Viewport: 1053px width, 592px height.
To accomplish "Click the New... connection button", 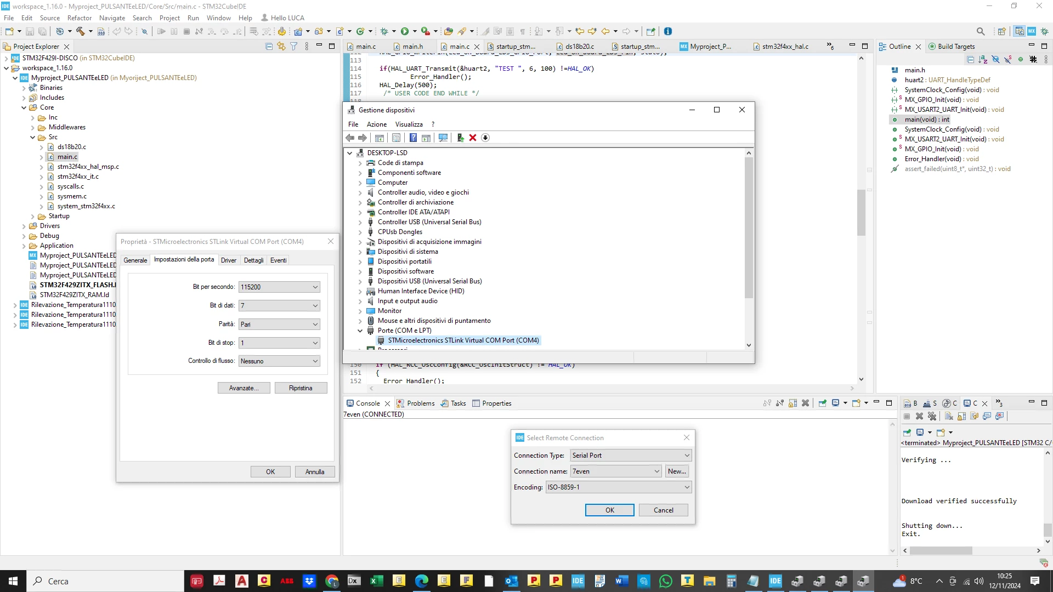I will [x=677, y=471].
